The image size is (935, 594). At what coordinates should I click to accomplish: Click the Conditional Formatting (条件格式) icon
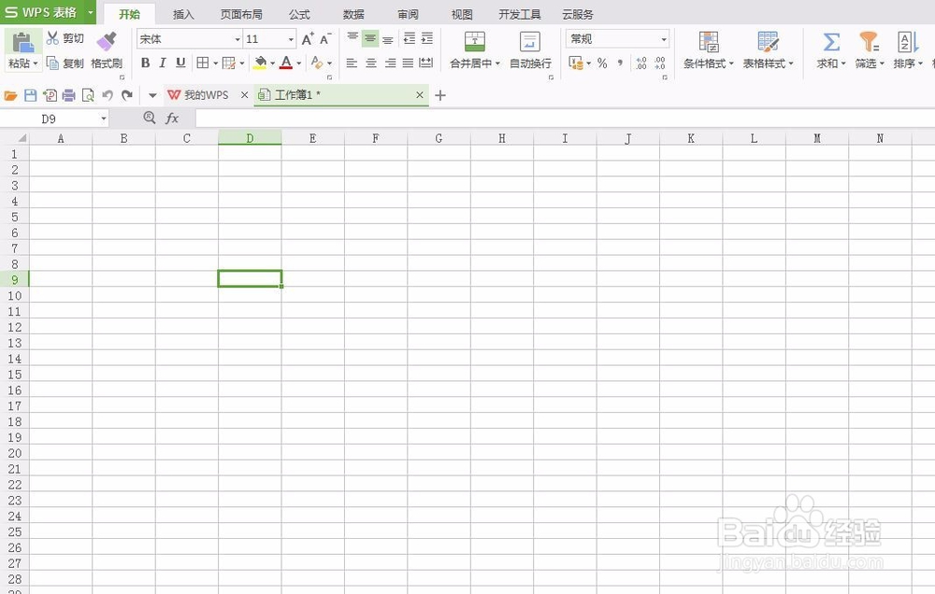[709, 42]
